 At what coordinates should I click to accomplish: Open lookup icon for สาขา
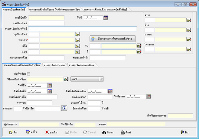coord(189,20)
